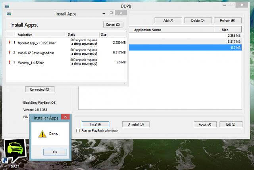Click the BlackBerry PlayBook OS label

click(39, 103)
